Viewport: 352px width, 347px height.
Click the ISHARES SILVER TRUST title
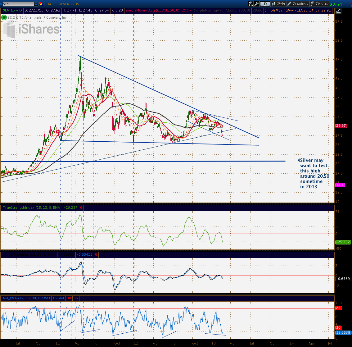coord(62,4)
